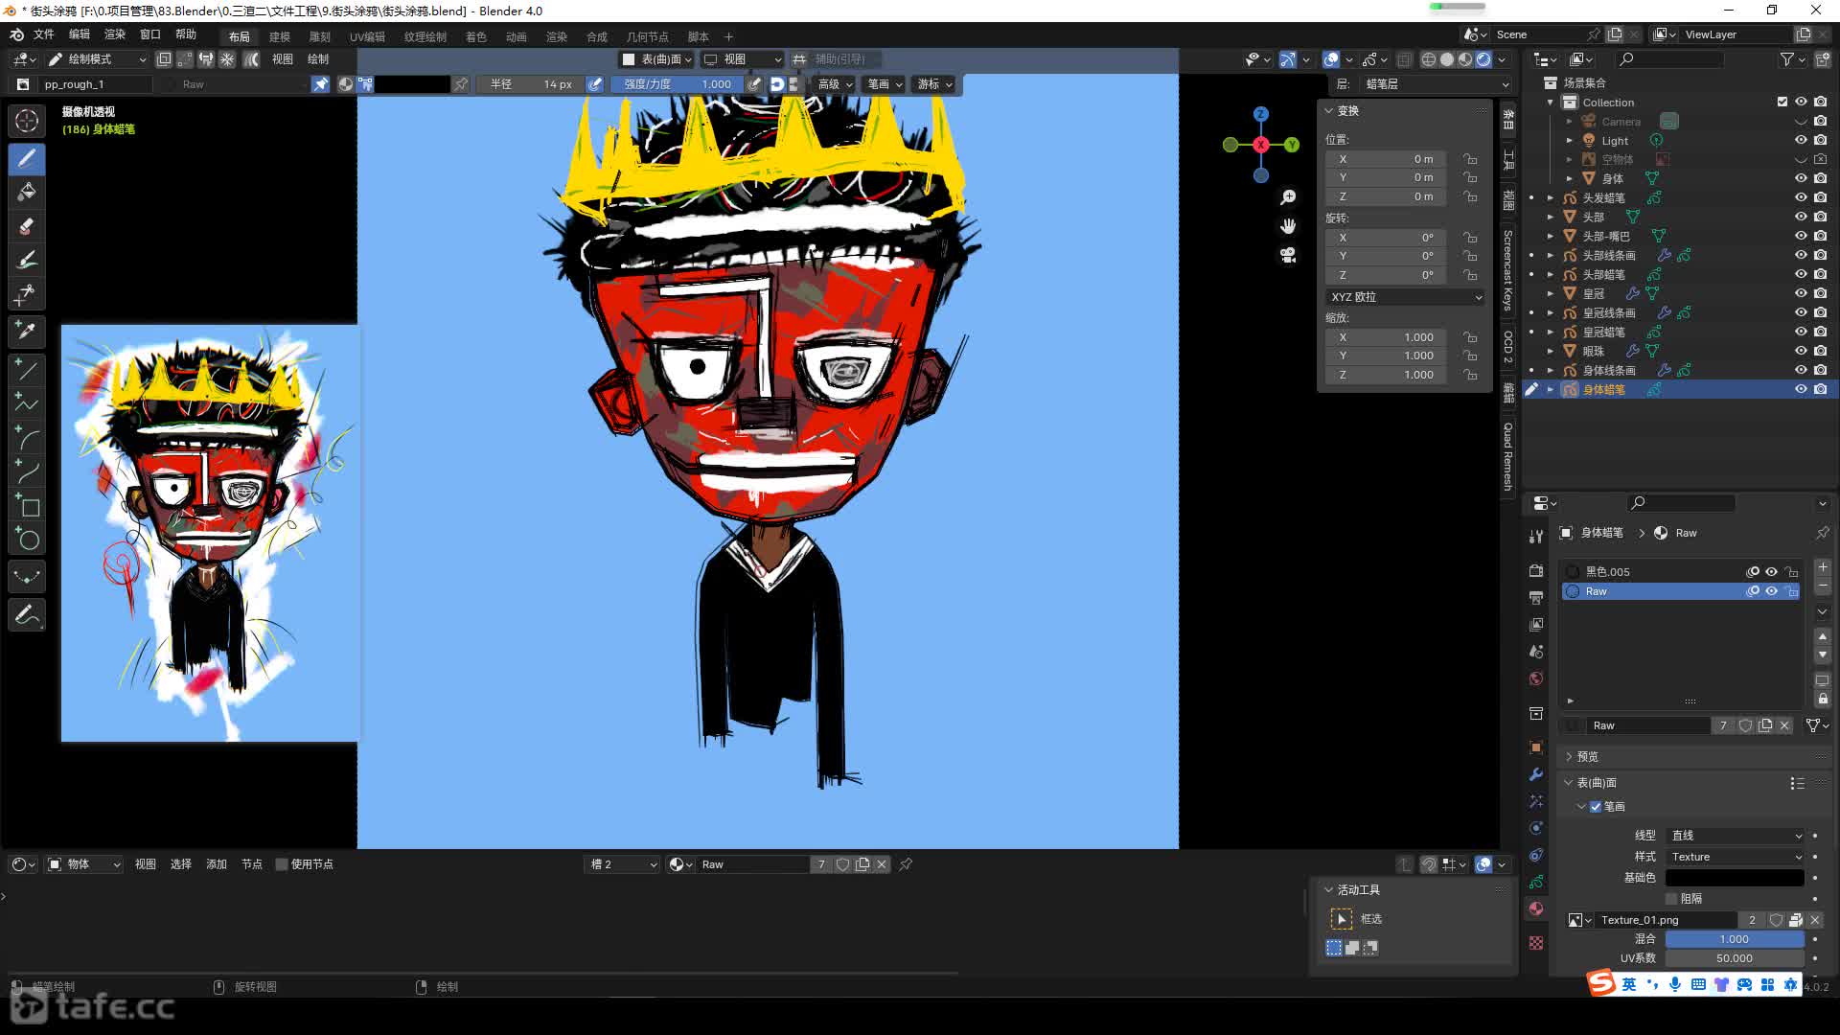Open the Modifiers wrench tab

(x=1536, y=774)
